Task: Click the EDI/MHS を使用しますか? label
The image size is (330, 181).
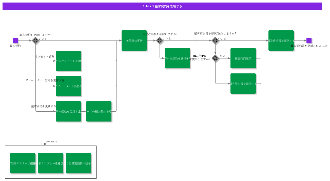Action: [200, 57]
